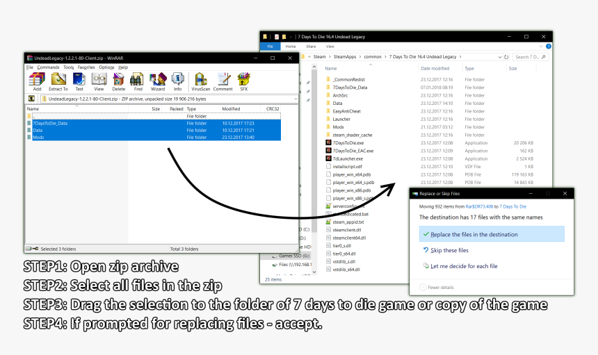Click the up-one-level icon in WinRAR
This screenshot has height=355, width=598.
click(x=32, y=99)
